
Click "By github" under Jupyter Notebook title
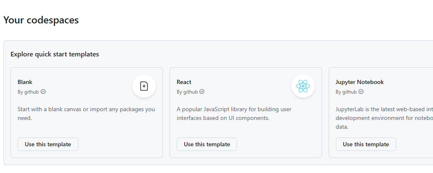(x=346, y=92)
